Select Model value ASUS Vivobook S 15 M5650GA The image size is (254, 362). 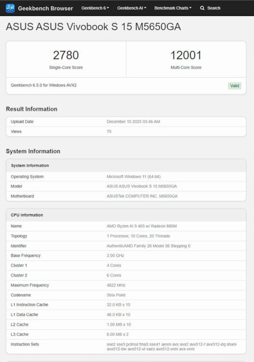(x=141, y=186)
